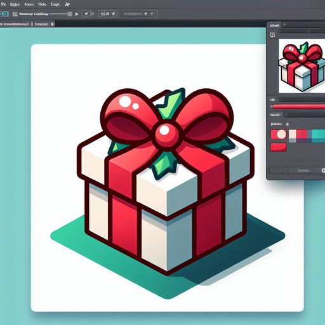Pick the light gray color in the palette's bottom row
Image resolution: width=325 pixels, height=325 pixels.
point(293,140)
